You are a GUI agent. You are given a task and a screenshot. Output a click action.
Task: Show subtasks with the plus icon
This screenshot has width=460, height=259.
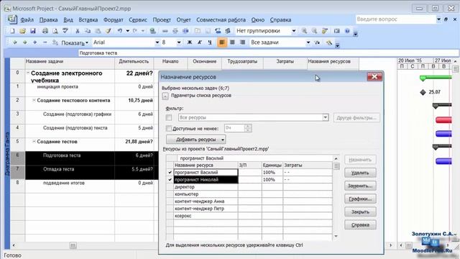tap(35, 42)
